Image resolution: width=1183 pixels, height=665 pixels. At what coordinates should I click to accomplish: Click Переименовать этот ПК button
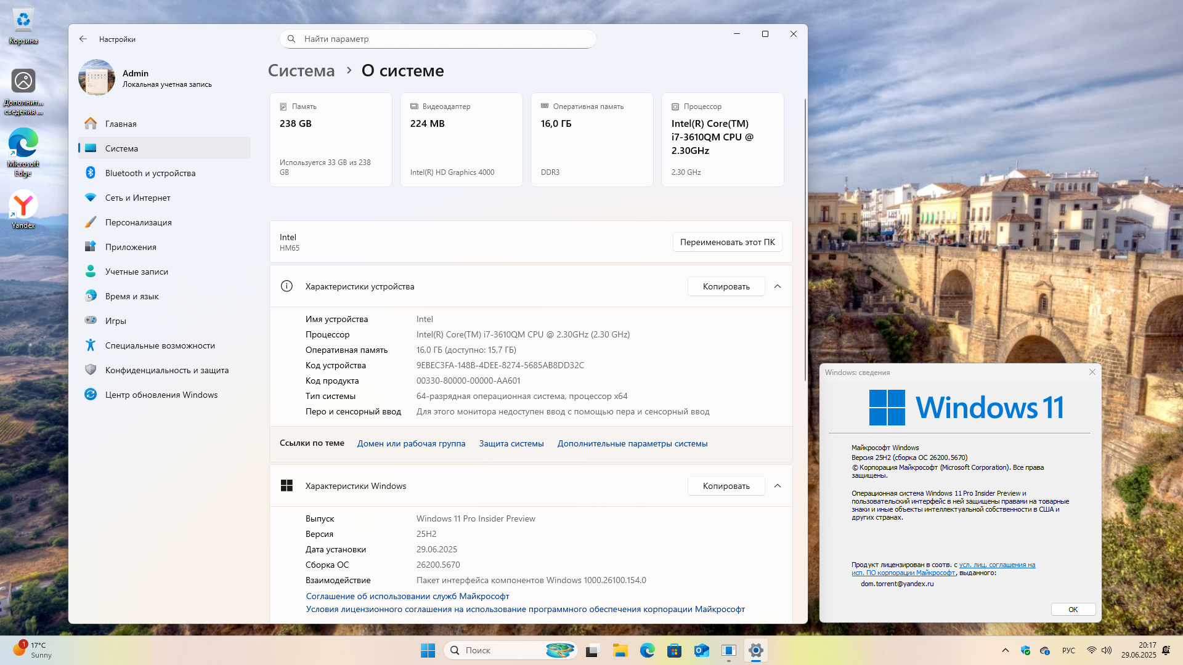727,242
